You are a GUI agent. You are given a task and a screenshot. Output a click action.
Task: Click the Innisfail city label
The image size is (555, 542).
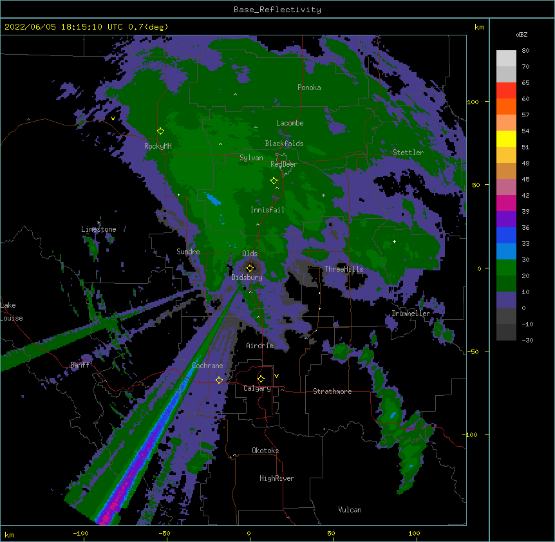point(267,210)
